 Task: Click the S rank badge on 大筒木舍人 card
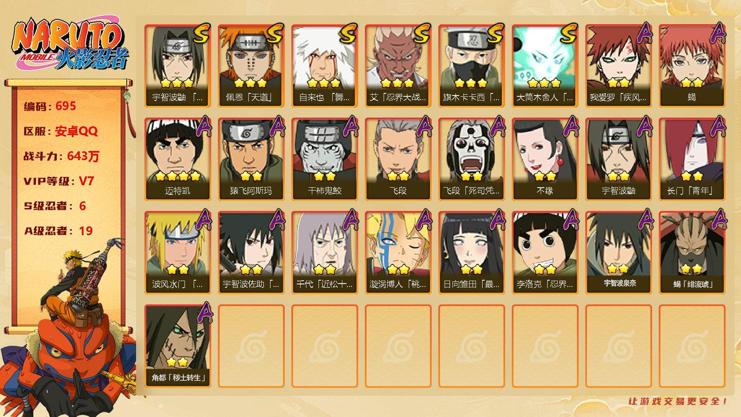tap(569, 33)
